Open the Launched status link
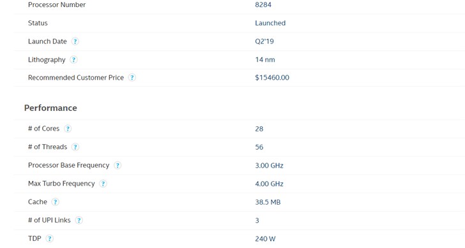The image size is (465, 248). pos(270,23)
